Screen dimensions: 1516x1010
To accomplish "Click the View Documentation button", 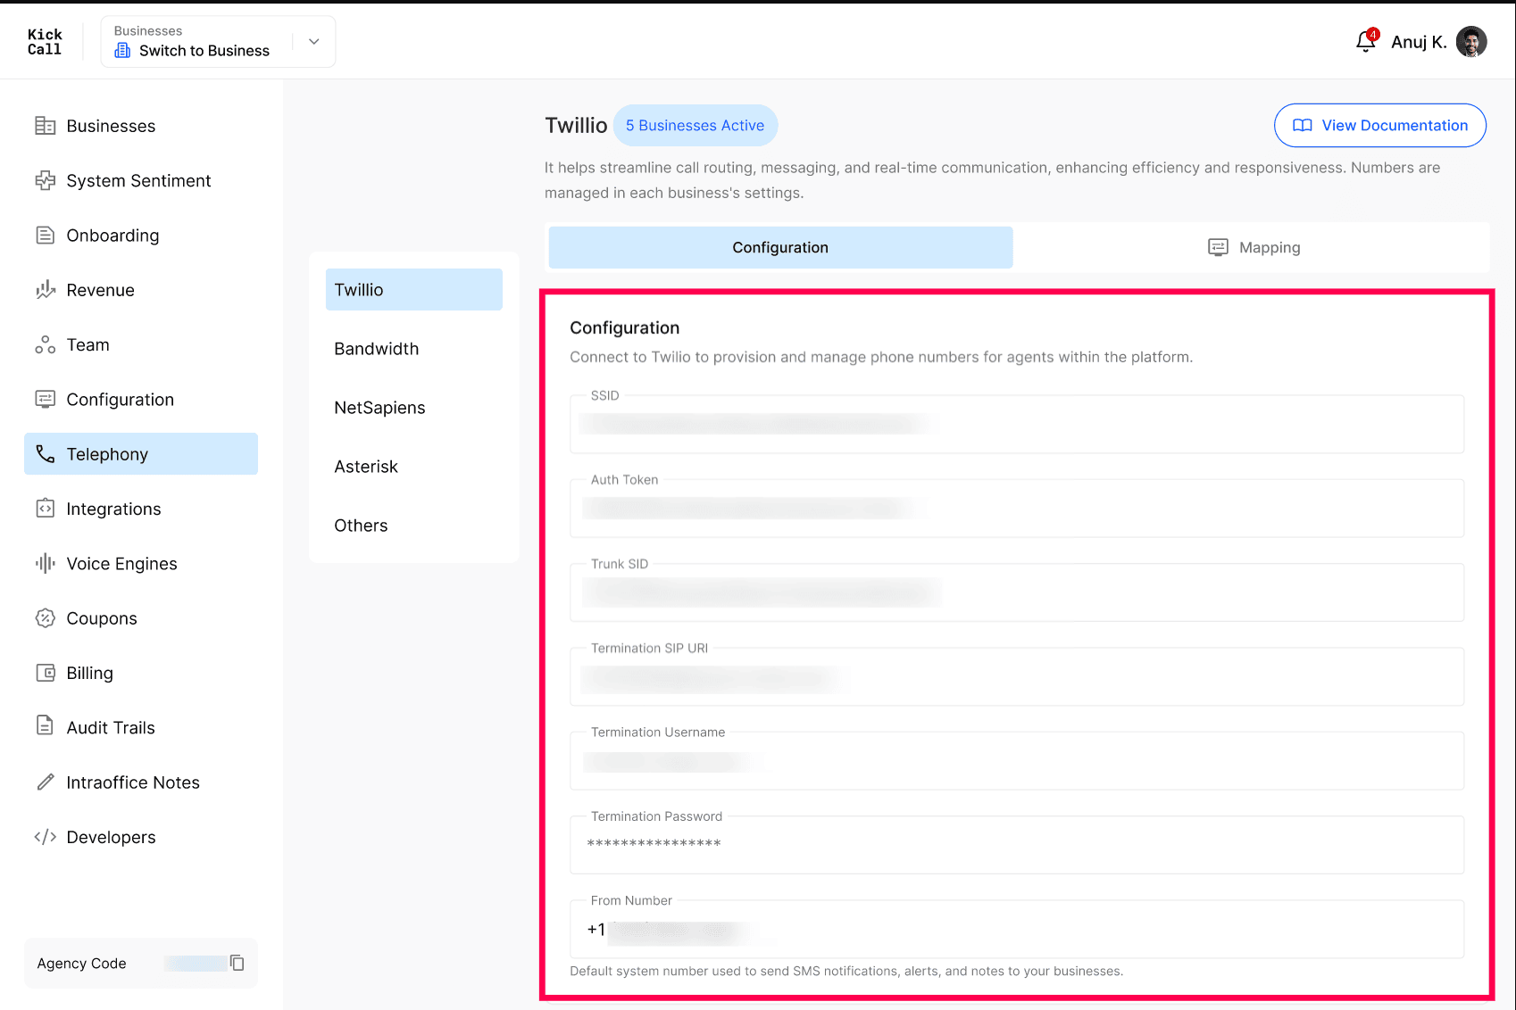I will click(1380, 126).
